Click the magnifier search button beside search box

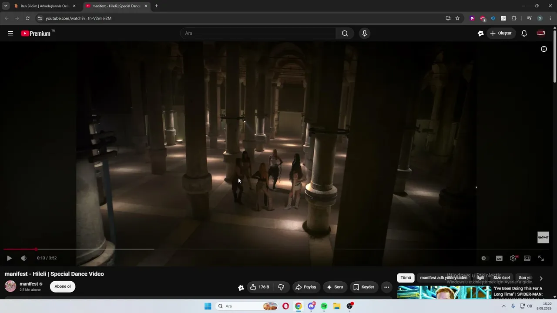tap(345, 33)
